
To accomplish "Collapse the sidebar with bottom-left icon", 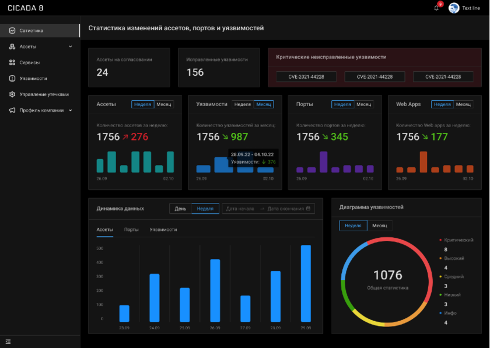I will 8,341.
